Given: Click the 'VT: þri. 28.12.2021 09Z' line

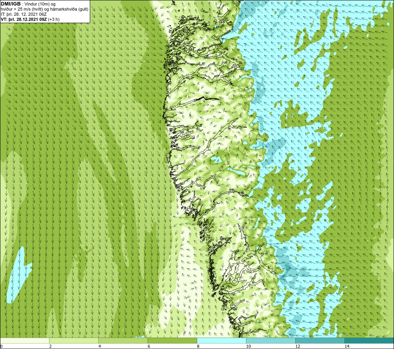Looking at the screenshot, I should pos(24,19).
